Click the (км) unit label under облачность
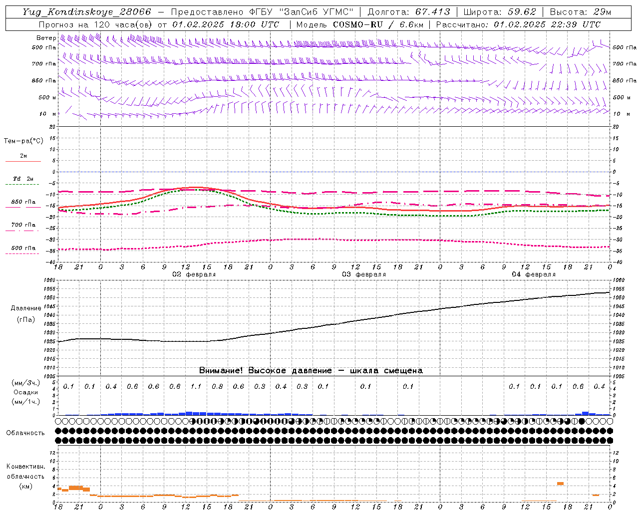This screenshot has width=639, height=511. pos(26,486)
